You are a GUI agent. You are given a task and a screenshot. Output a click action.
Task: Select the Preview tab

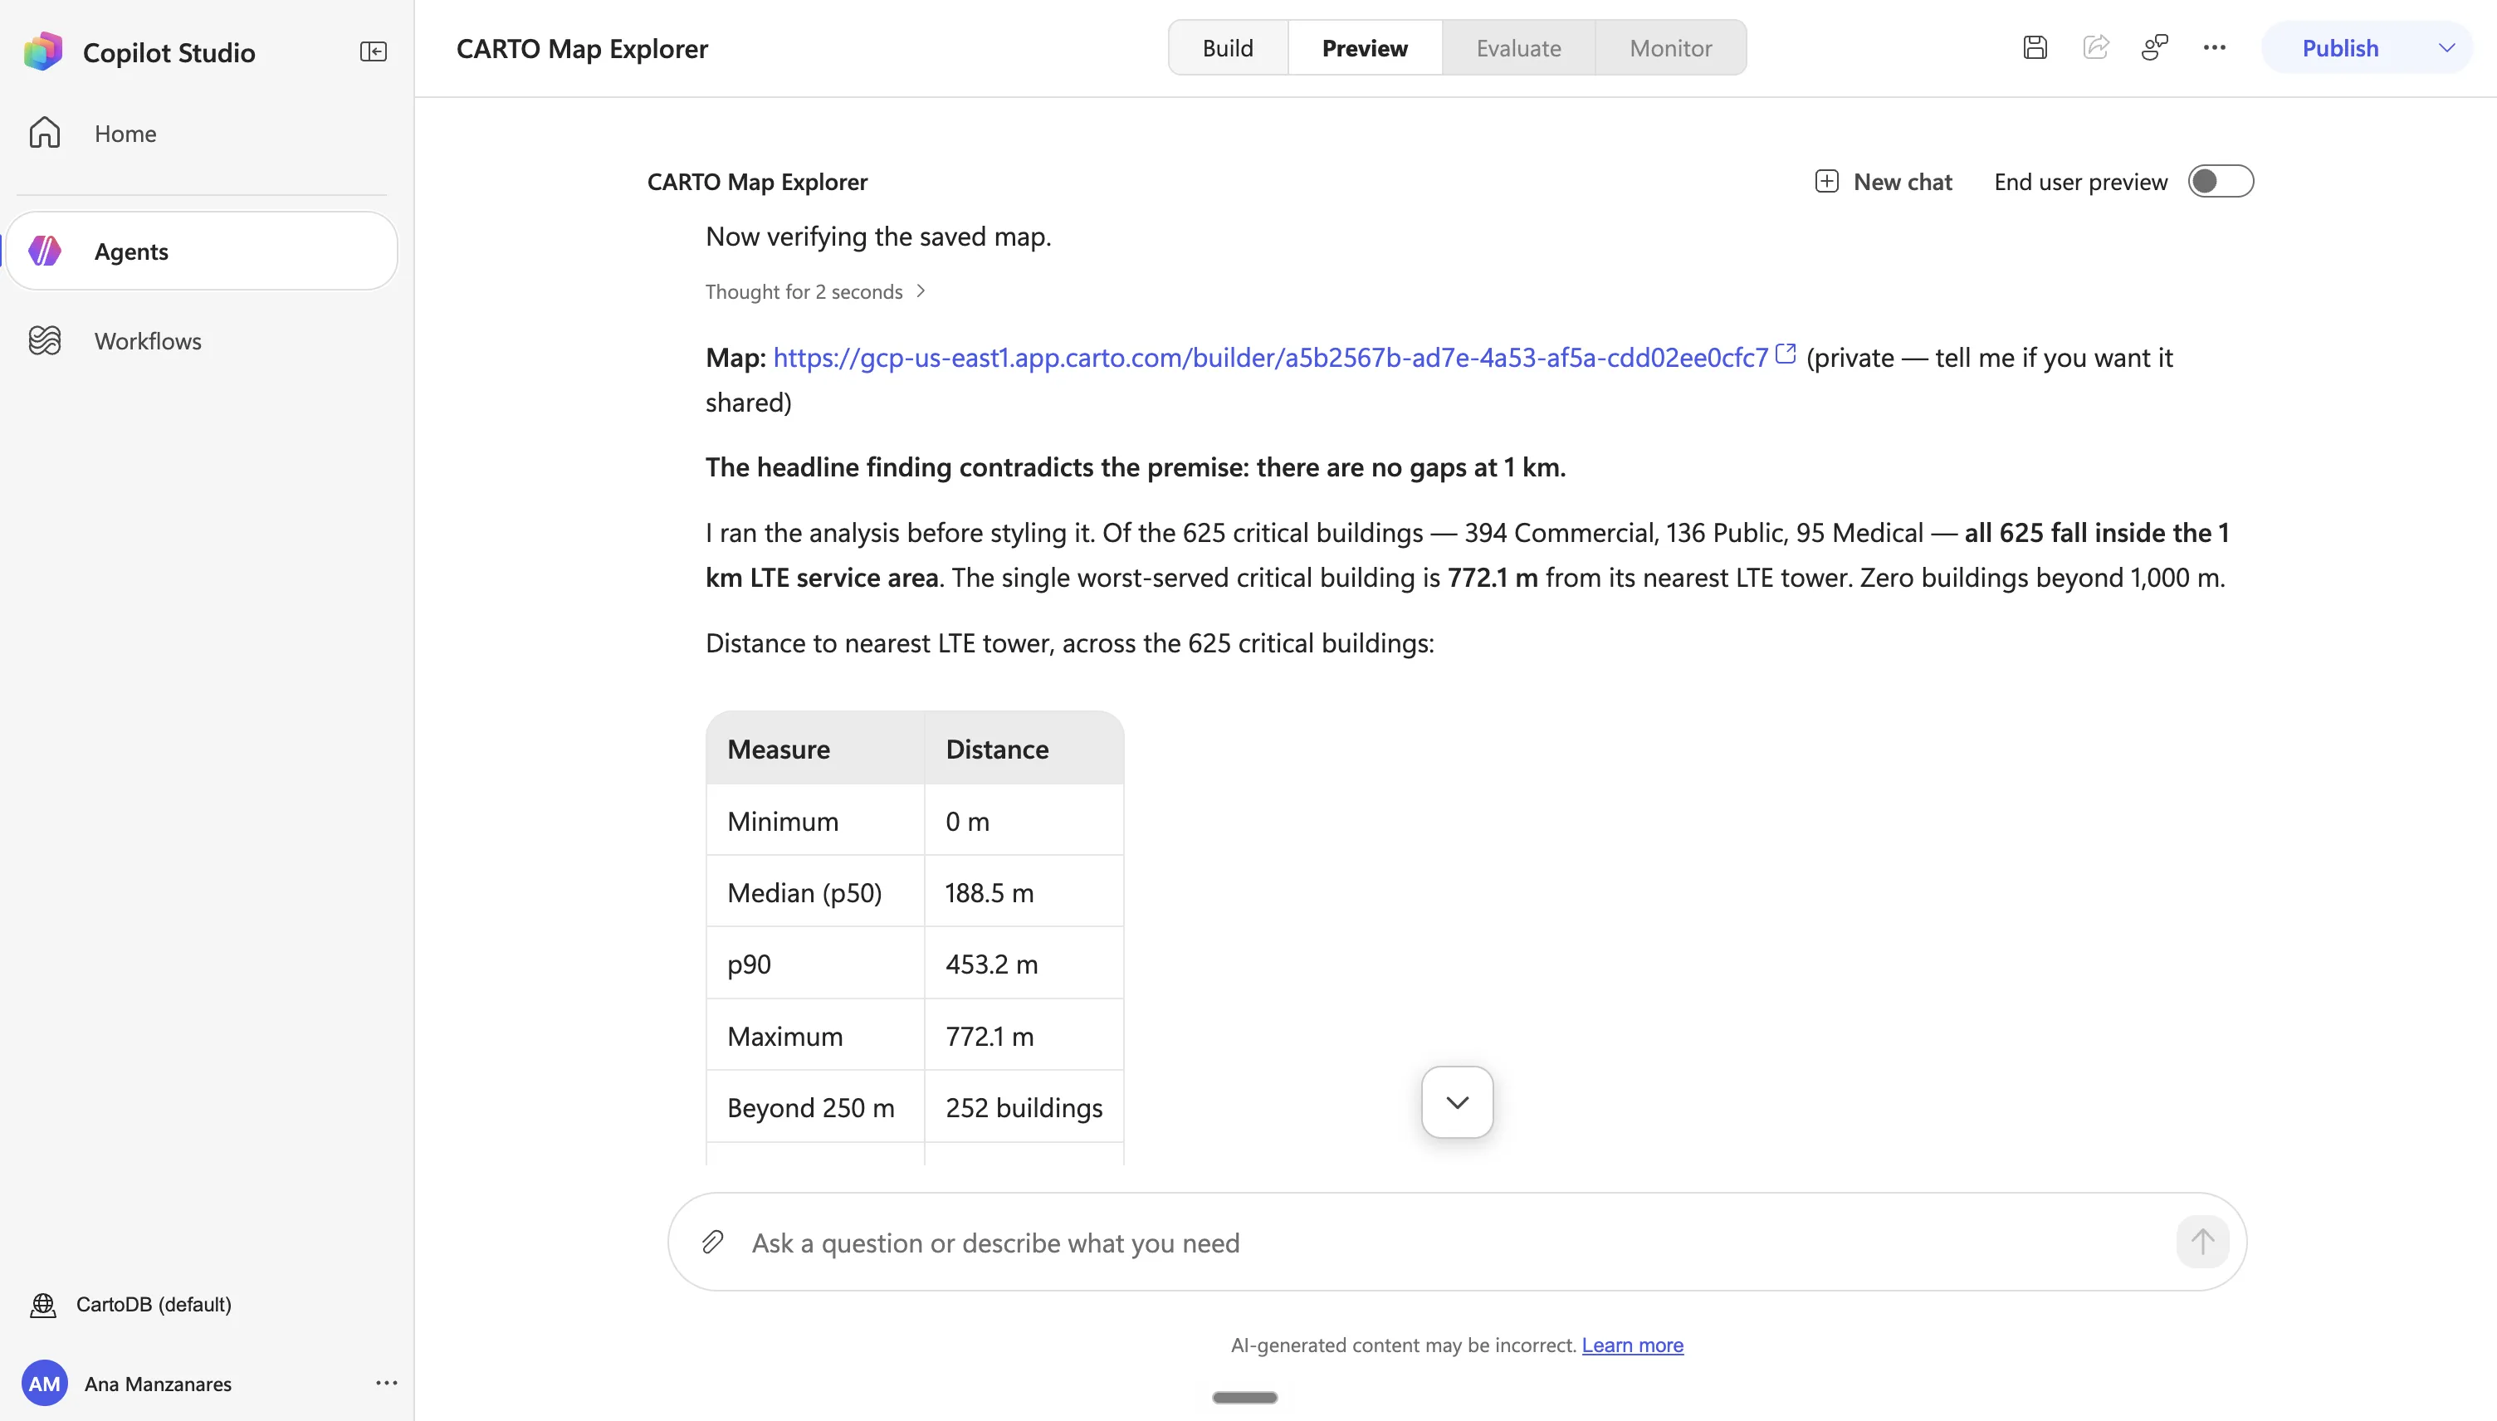[x=1364, y=48]
